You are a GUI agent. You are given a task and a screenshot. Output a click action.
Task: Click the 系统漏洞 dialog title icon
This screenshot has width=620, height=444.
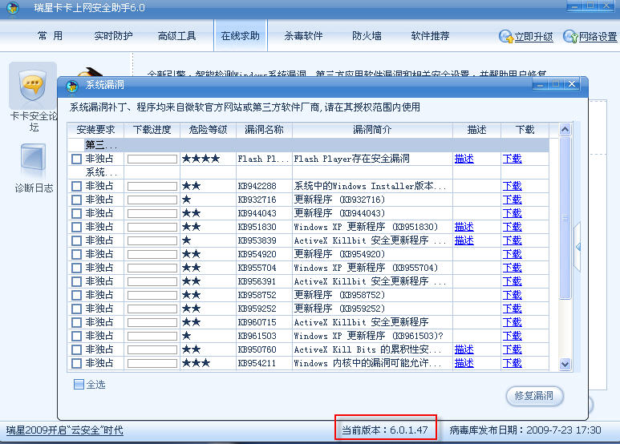pyautogui.click(x=72, y=85)
